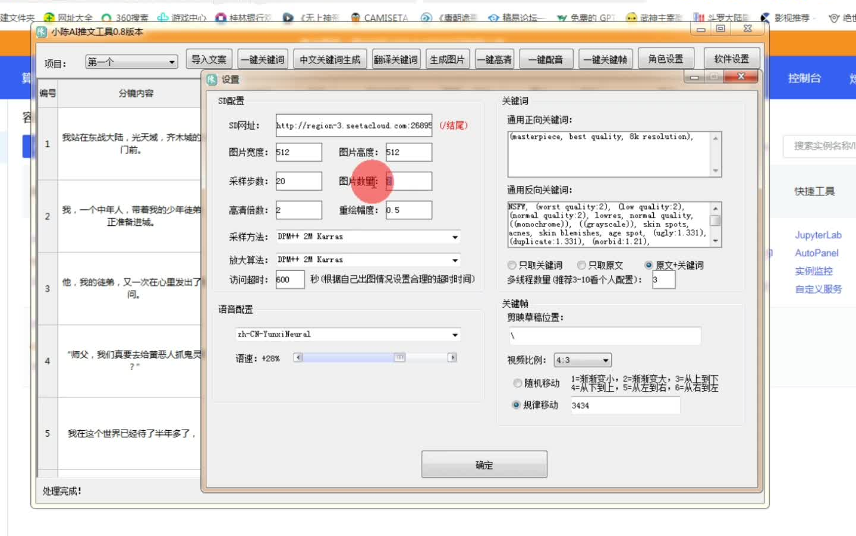The image size is (856, 536).
Task: Open the 360搜索 browser bookmark
Action: (125, 18)
